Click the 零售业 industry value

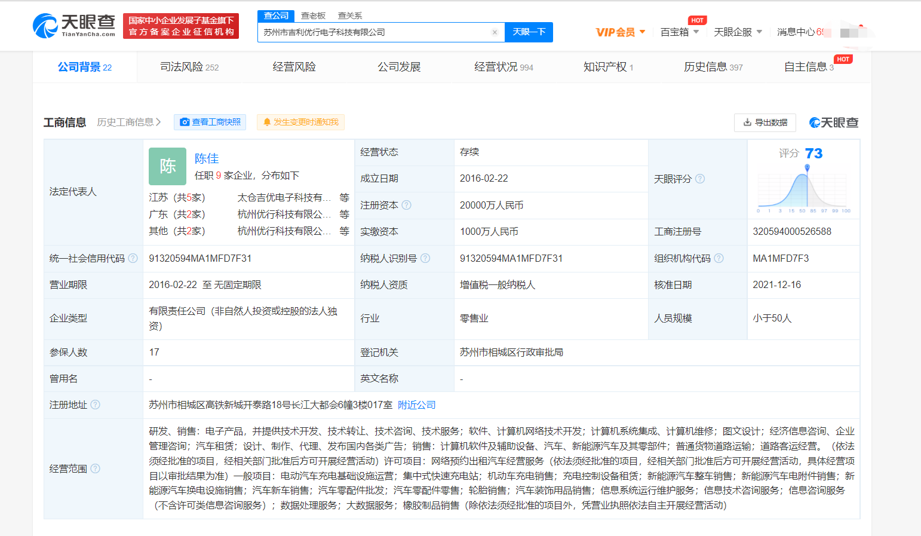[x=474, y=318]
